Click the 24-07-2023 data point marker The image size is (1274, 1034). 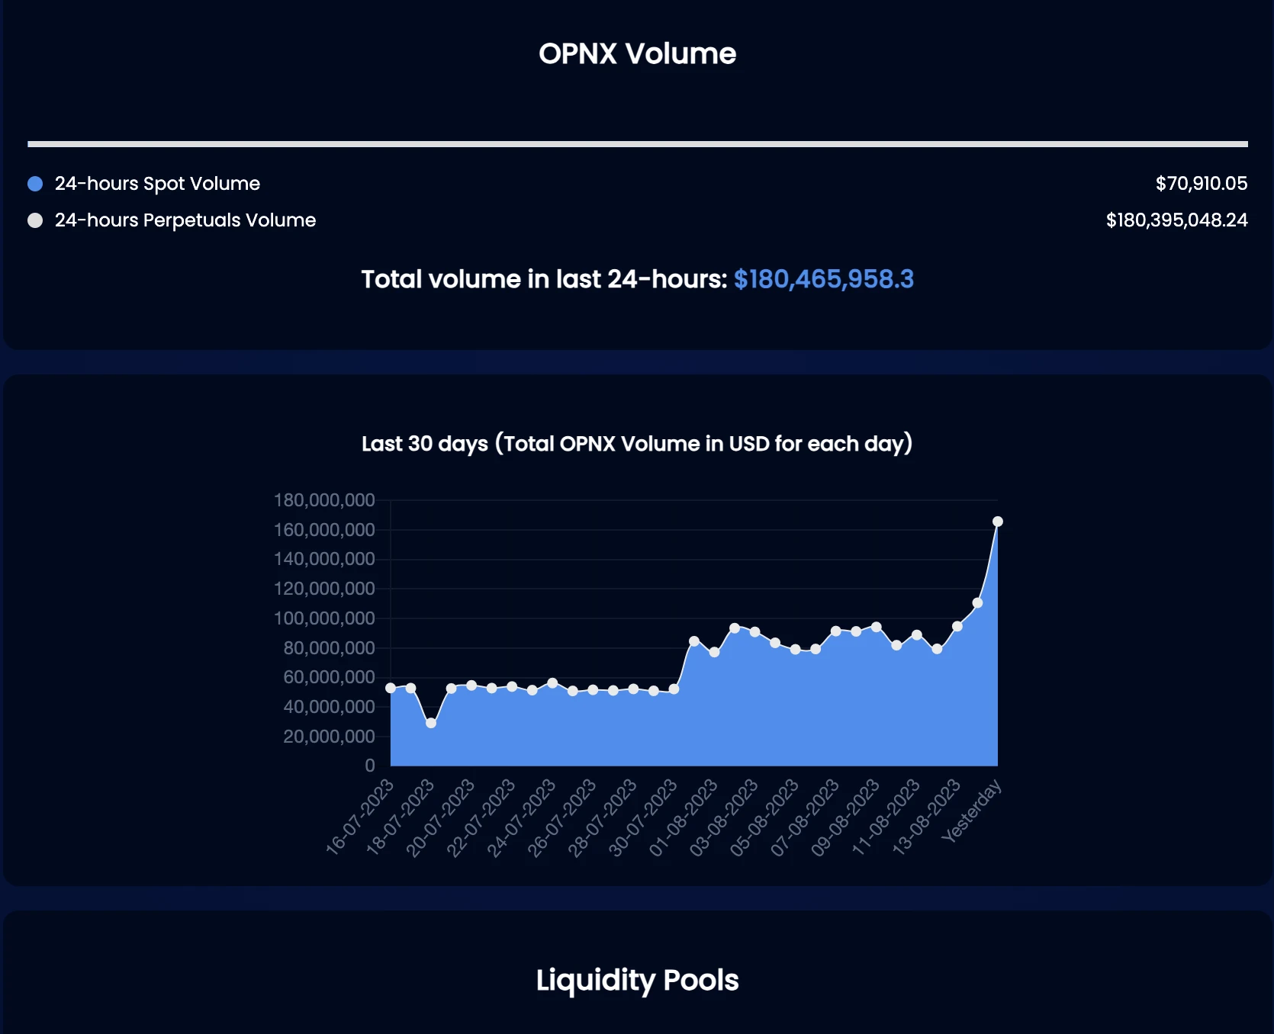[x=552, y=683]
